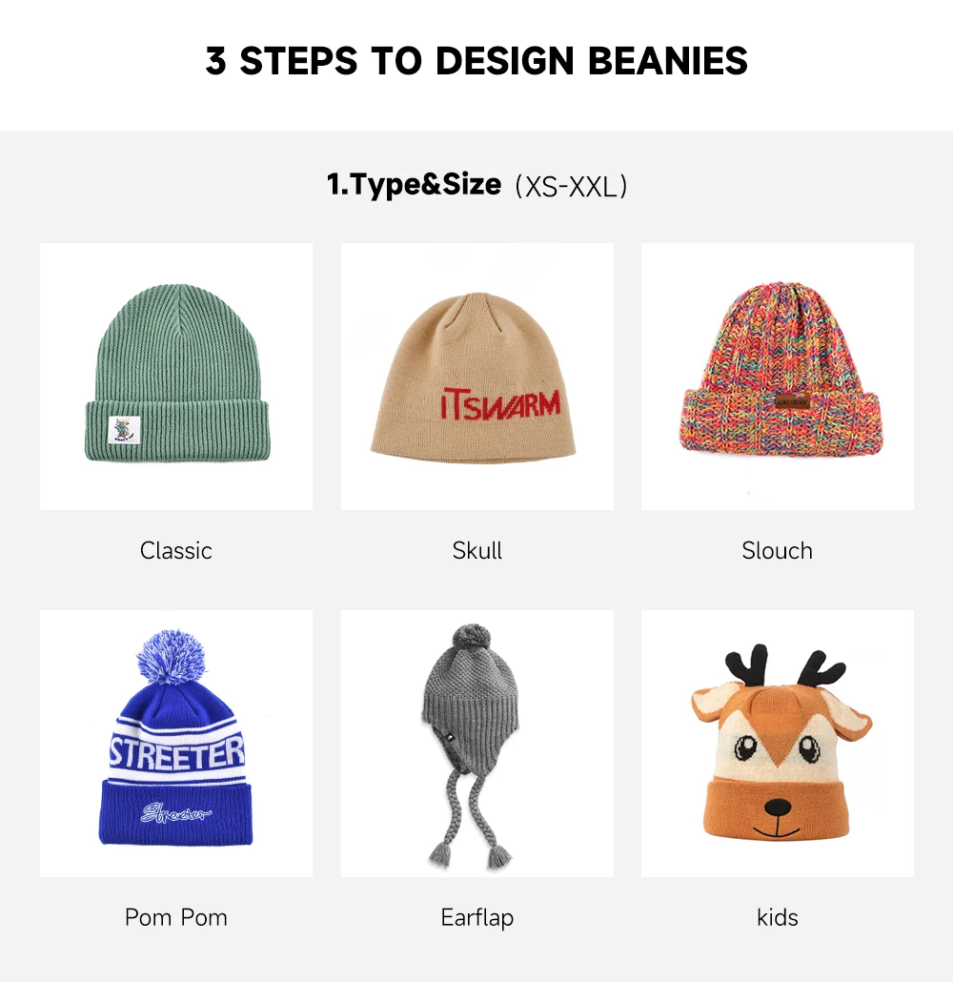Click the 3 STEPS TO DESIGN BEANIES heading
The width and height of the screenshot is (953, 982).
476,61
